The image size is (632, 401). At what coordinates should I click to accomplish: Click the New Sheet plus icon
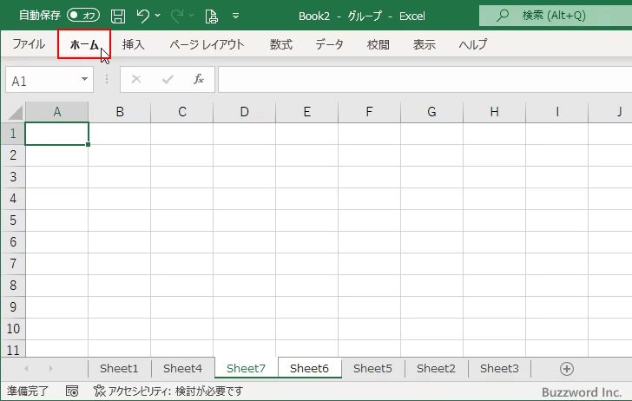tap(567, 369)
